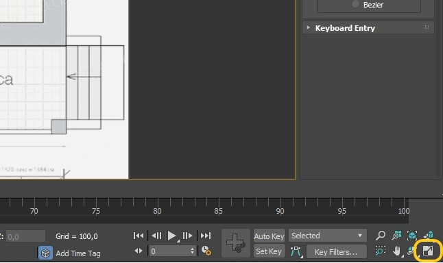Click Zoom Extents All Selected icon
443x263 pixels.
point(428,236)
